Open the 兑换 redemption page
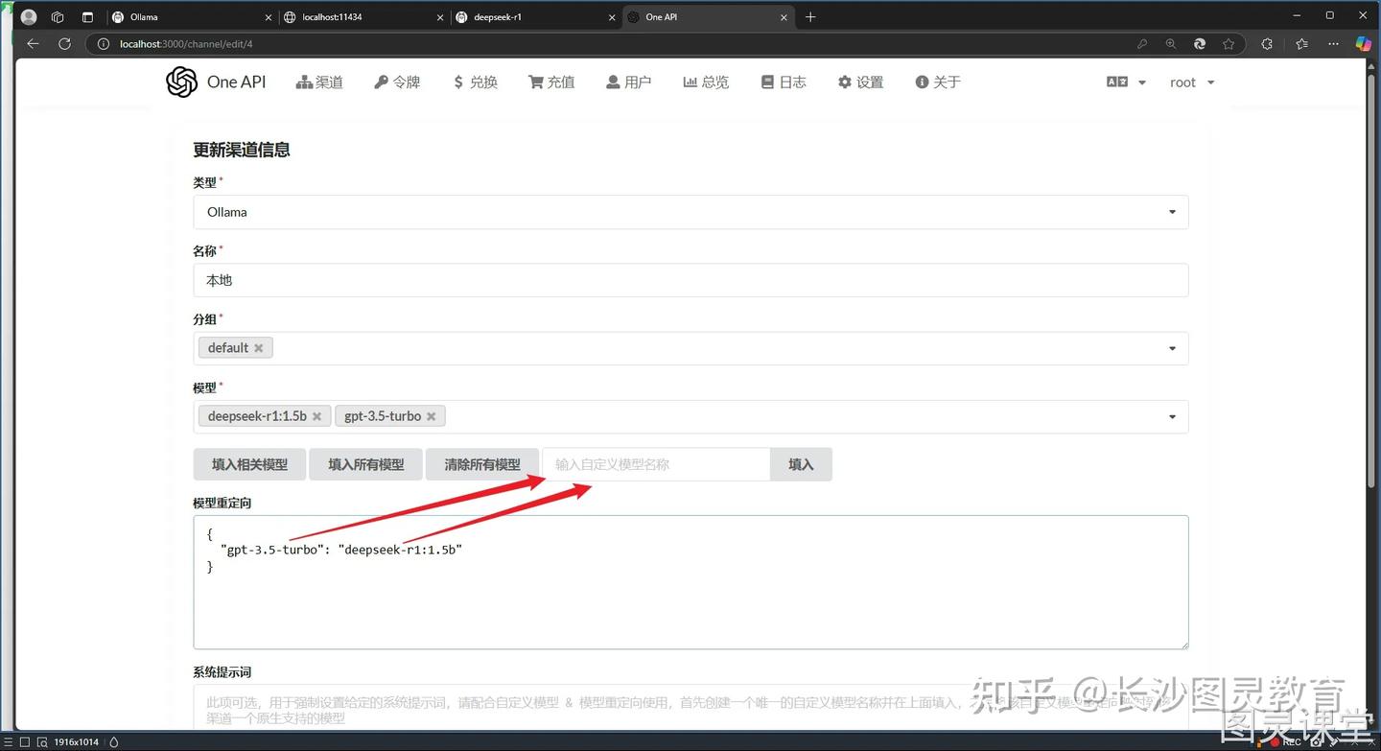The height and width of the screenshot is (751, 1381). pyautogui.click(x=475, y=82)
